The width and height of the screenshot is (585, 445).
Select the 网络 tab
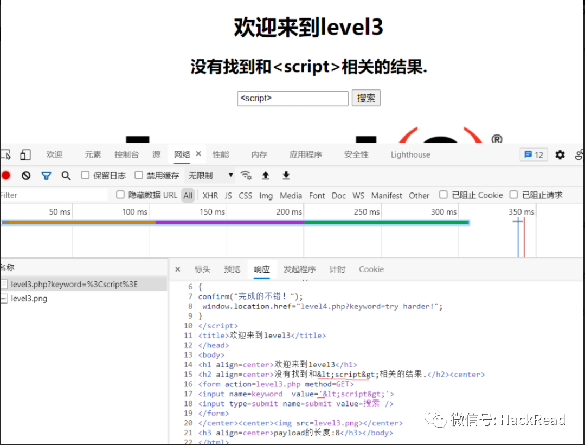(182, 154)
